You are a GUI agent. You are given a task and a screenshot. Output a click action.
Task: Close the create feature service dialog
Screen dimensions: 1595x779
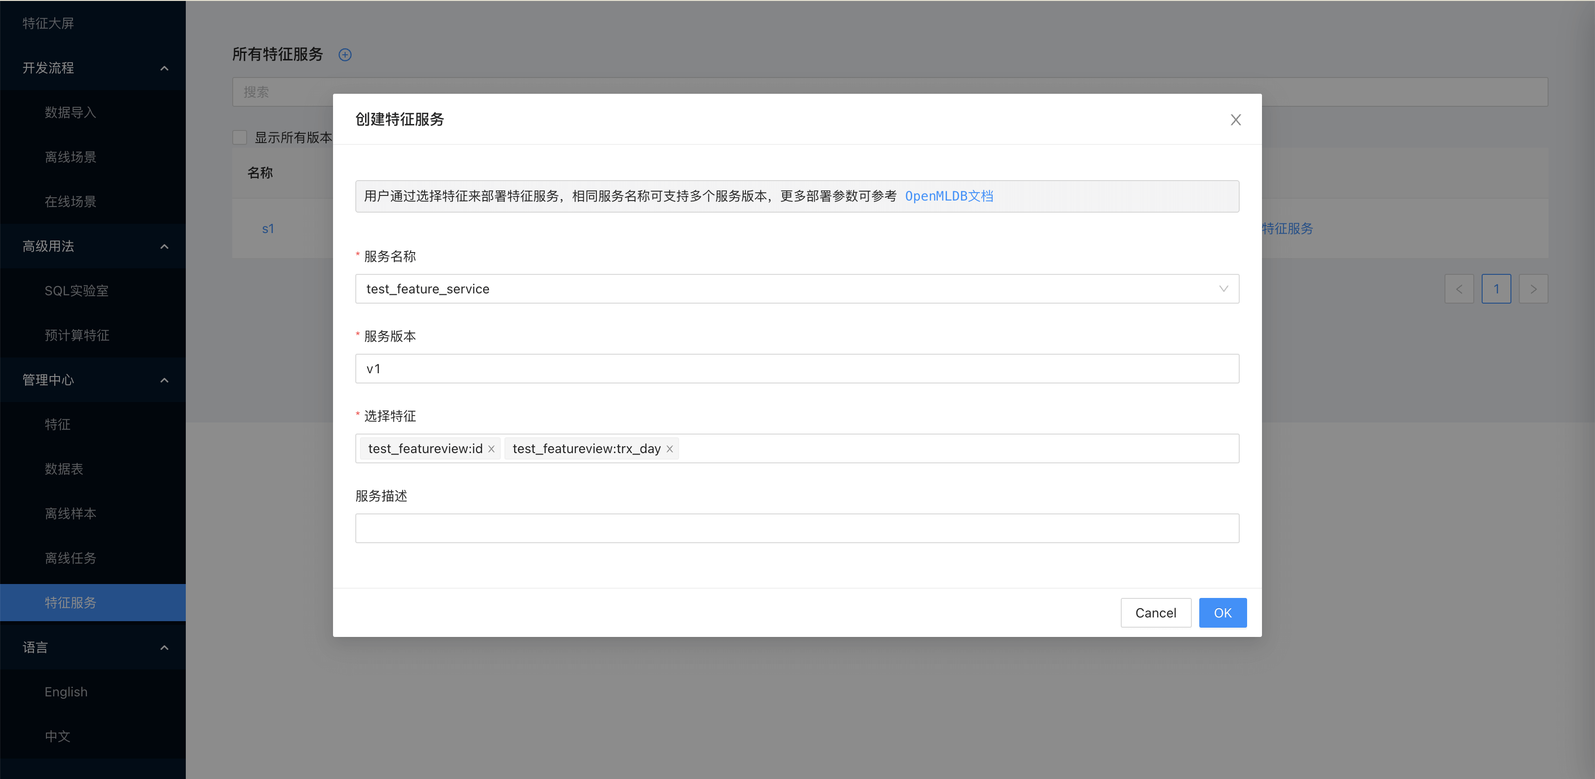pos(1235,119)
